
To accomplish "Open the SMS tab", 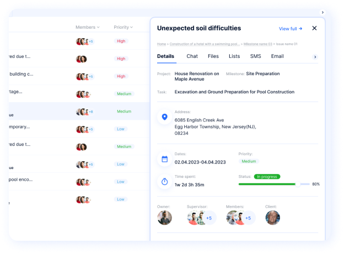I will tap(256, 56).
